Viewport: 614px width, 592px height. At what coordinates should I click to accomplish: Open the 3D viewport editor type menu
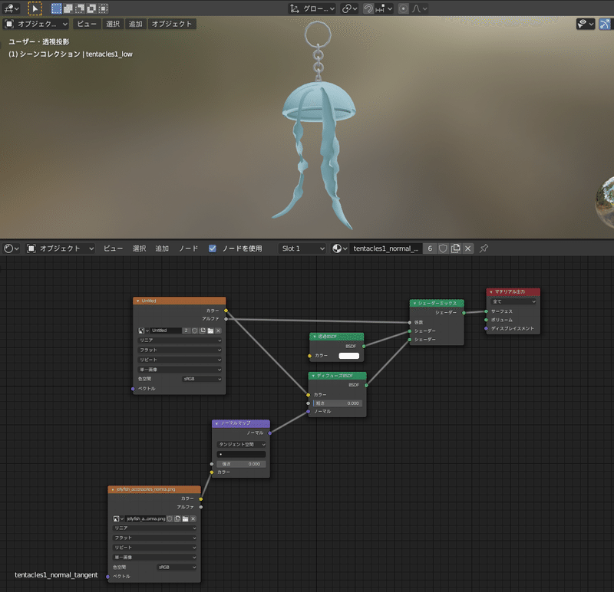click(11, 8)
